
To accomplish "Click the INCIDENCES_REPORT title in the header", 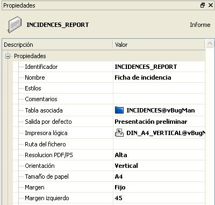I will point(58,25).
